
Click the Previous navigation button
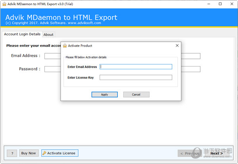[x=190, y=153]
